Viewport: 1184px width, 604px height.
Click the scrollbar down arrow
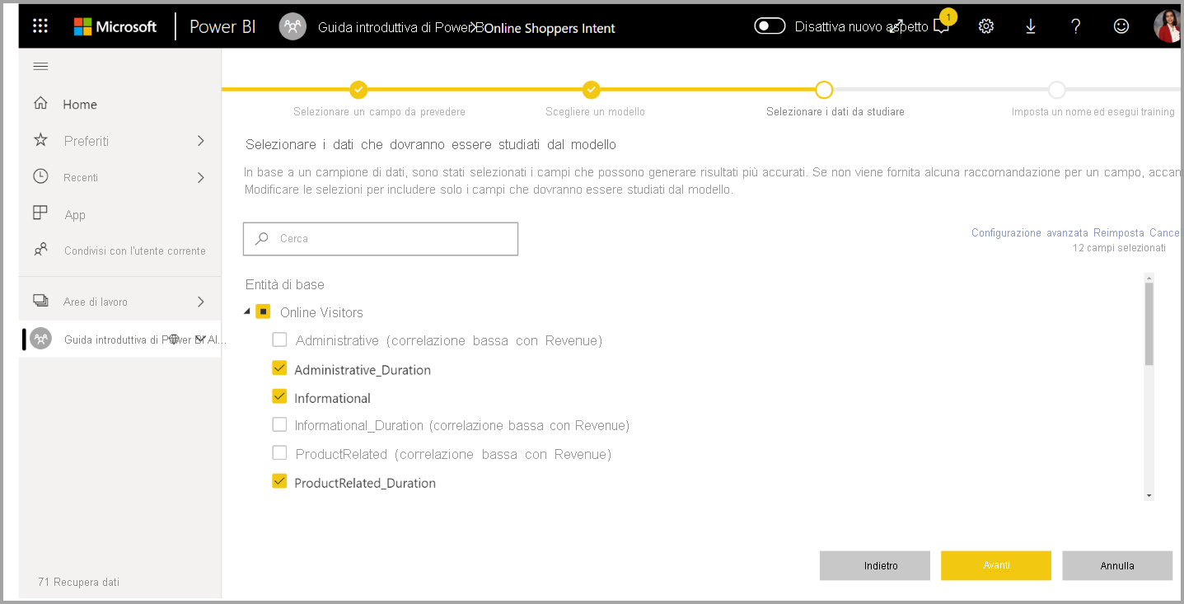[1149, 495]
